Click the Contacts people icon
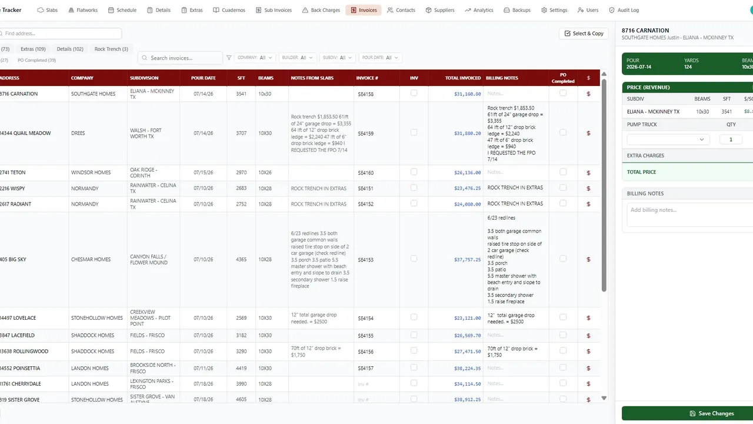 [x=391, y=10]
